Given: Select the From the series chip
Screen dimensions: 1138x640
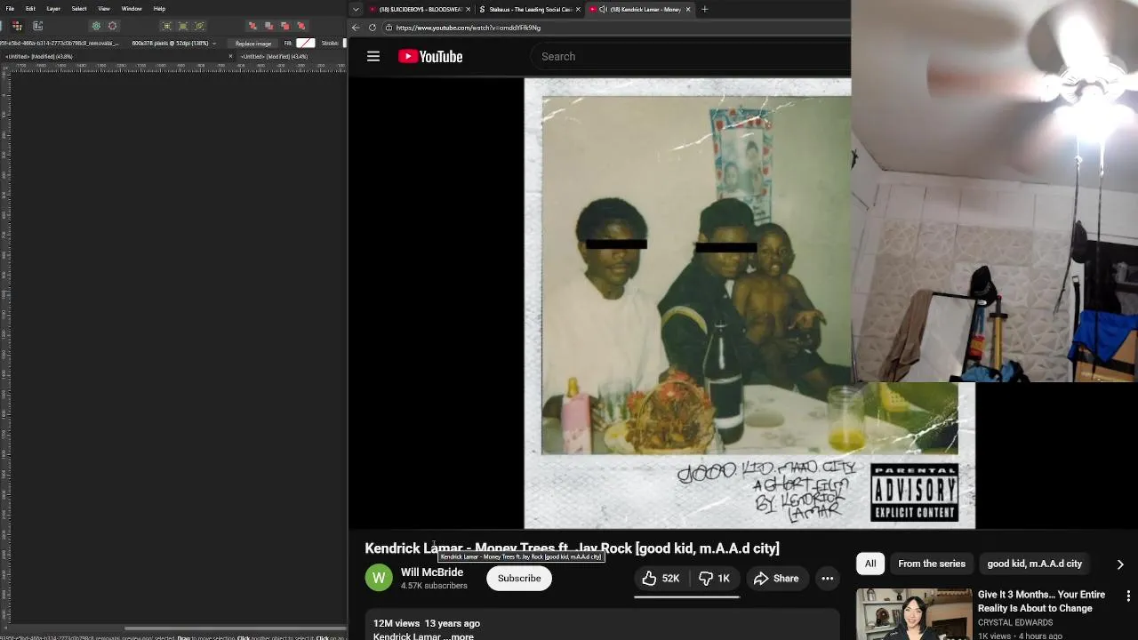Looking at the screenshot, I should 932,564.
